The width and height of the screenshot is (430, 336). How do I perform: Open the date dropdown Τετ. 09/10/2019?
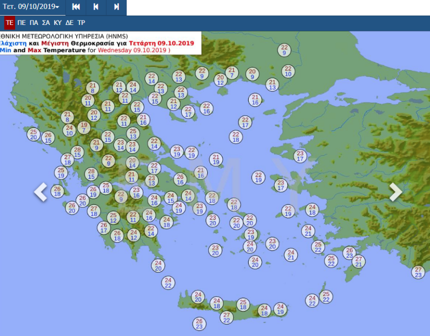[x=31, y=7]
